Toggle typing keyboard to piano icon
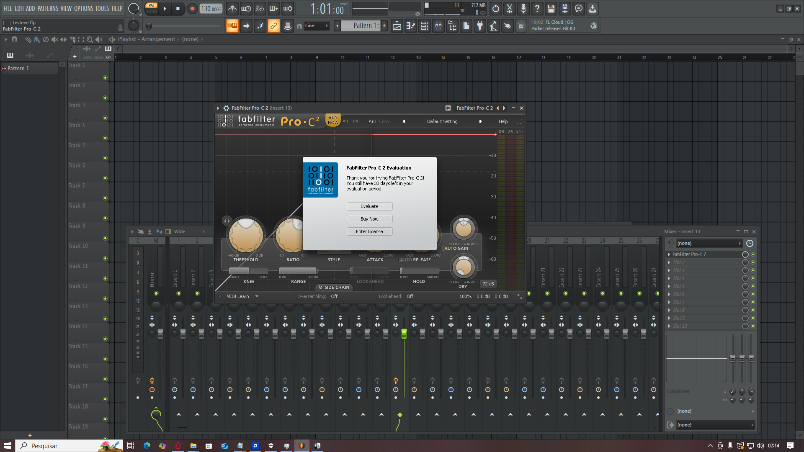 pos(232,26)
